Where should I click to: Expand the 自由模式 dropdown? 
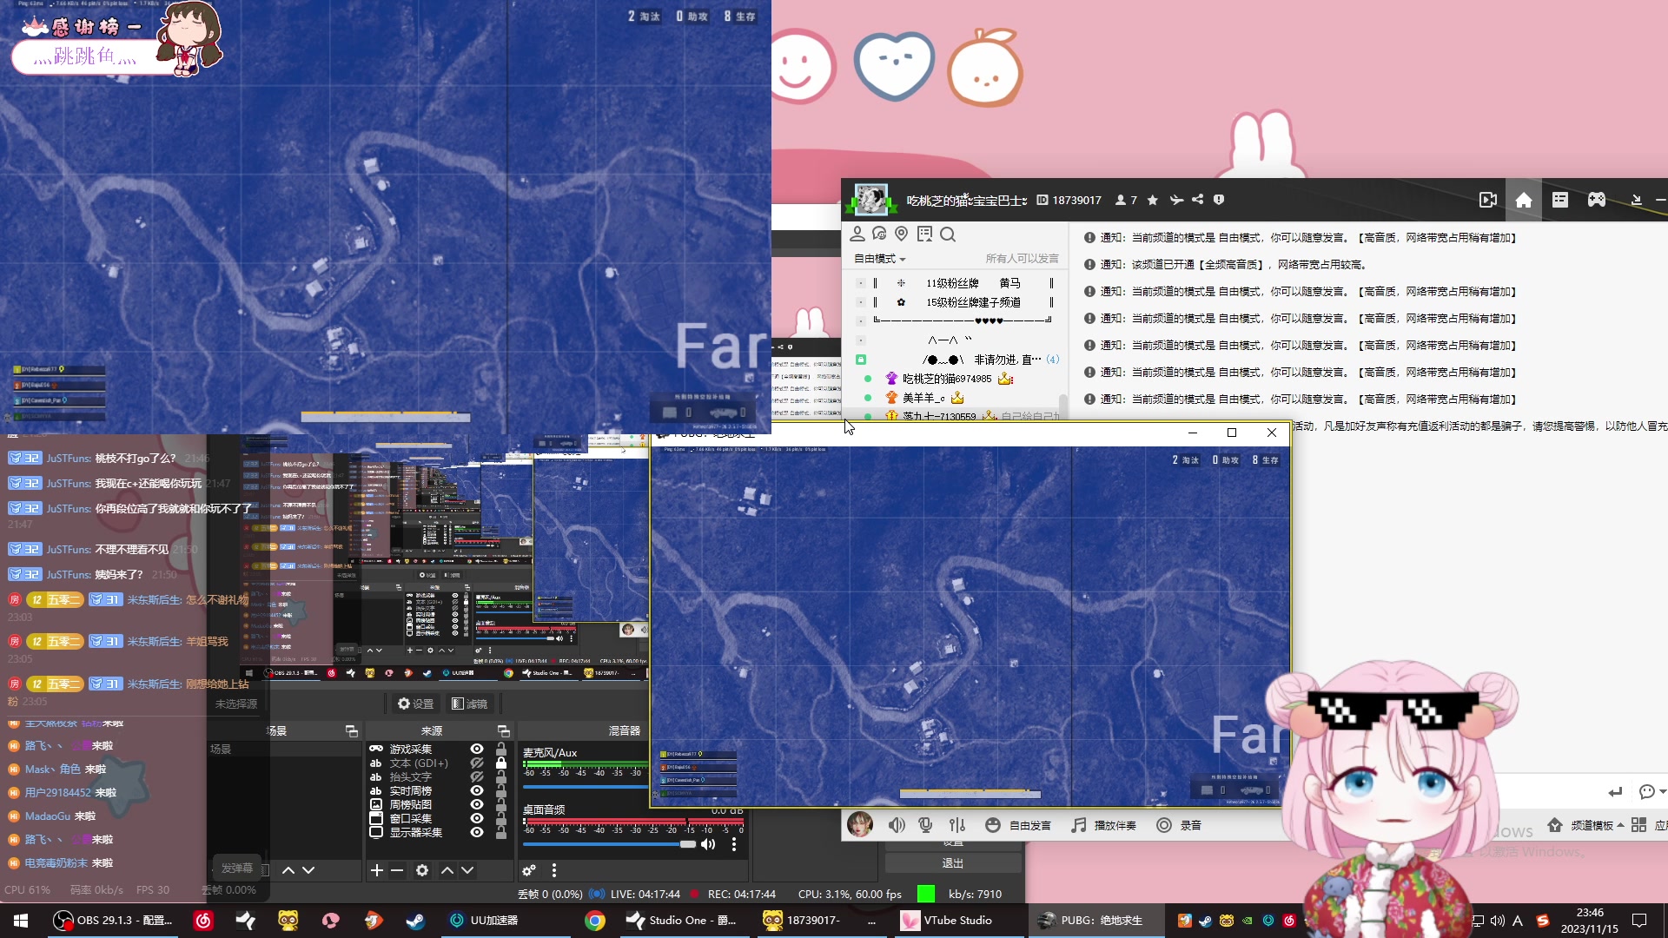pos(880,259)
